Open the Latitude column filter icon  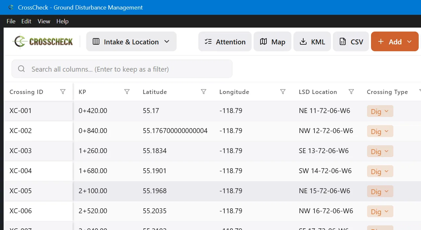[x=204, y=92]
